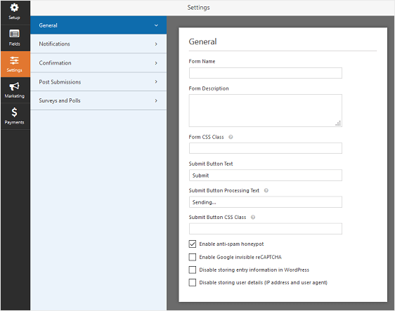Image resolution: width=395 pixels, height=311 pixels.
Task: Click the Form Description label
Action: point(209,88)
